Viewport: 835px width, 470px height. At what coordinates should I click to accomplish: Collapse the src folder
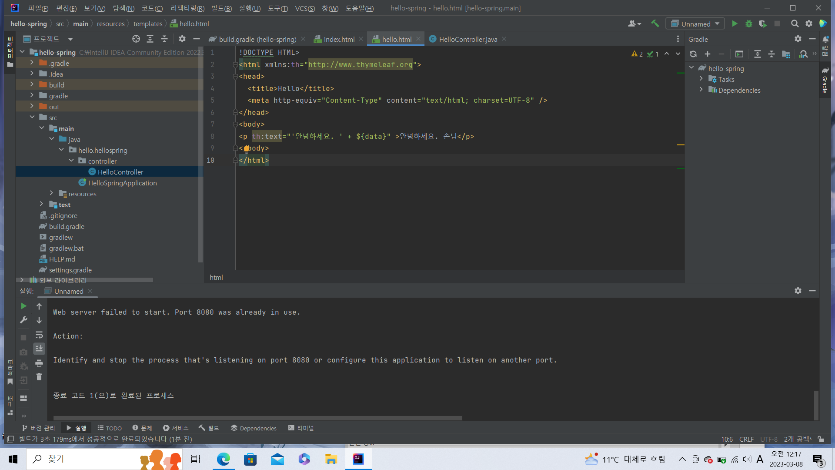[x=32, y=117]
